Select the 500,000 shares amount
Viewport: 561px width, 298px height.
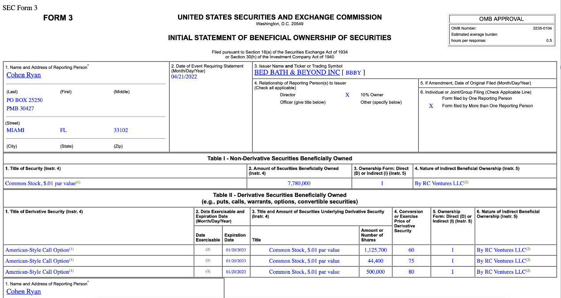coord(375,272)
